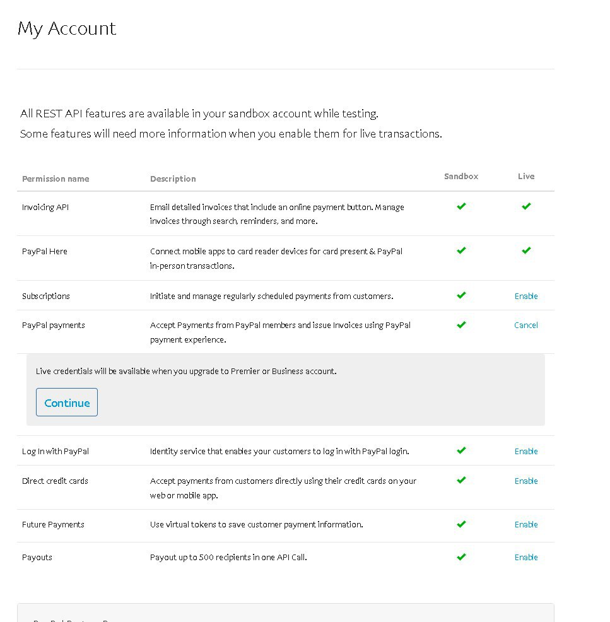This screenshot has height=622, width=610.
Task: Click the PayPal Here card reader description
Action: [x=276, y=259]
